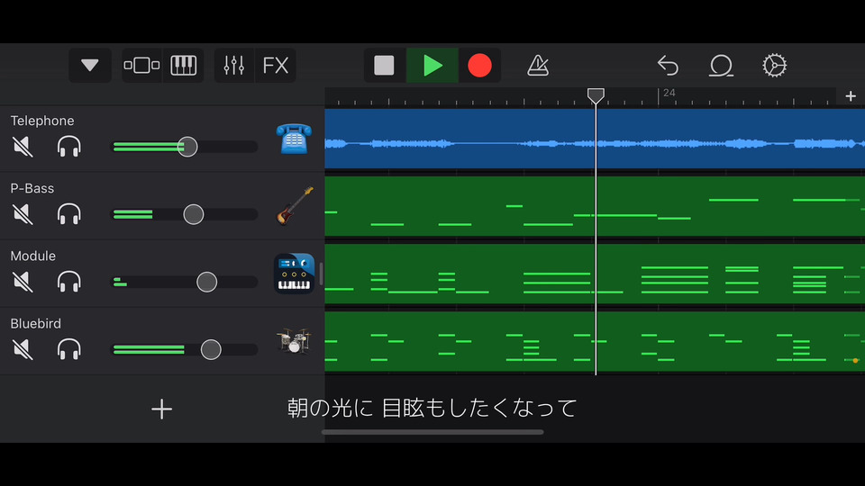Solo the Bluebird track with headphones

[x=69, y=350]
